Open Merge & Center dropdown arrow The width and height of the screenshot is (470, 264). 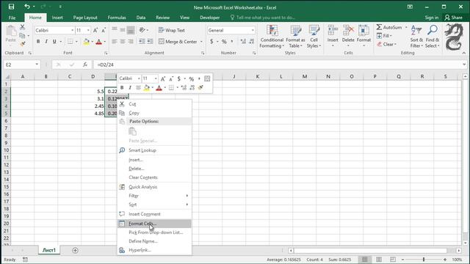[x=201, y=42]
